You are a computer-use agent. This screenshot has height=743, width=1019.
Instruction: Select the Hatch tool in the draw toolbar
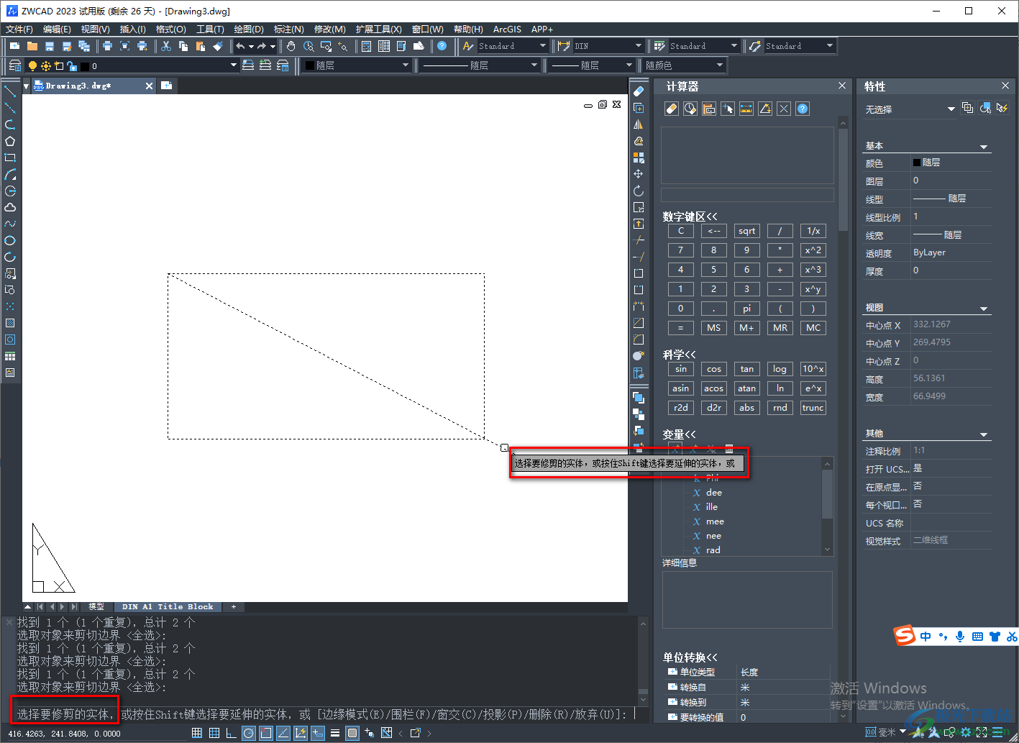[x=10, y=323]
